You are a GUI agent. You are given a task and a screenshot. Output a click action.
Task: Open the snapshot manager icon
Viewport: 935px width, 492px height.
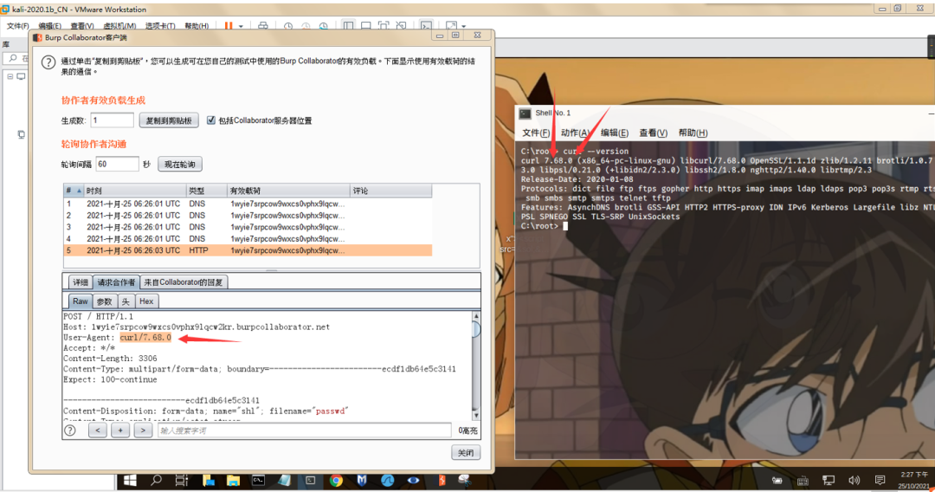[x=324, y=26]
